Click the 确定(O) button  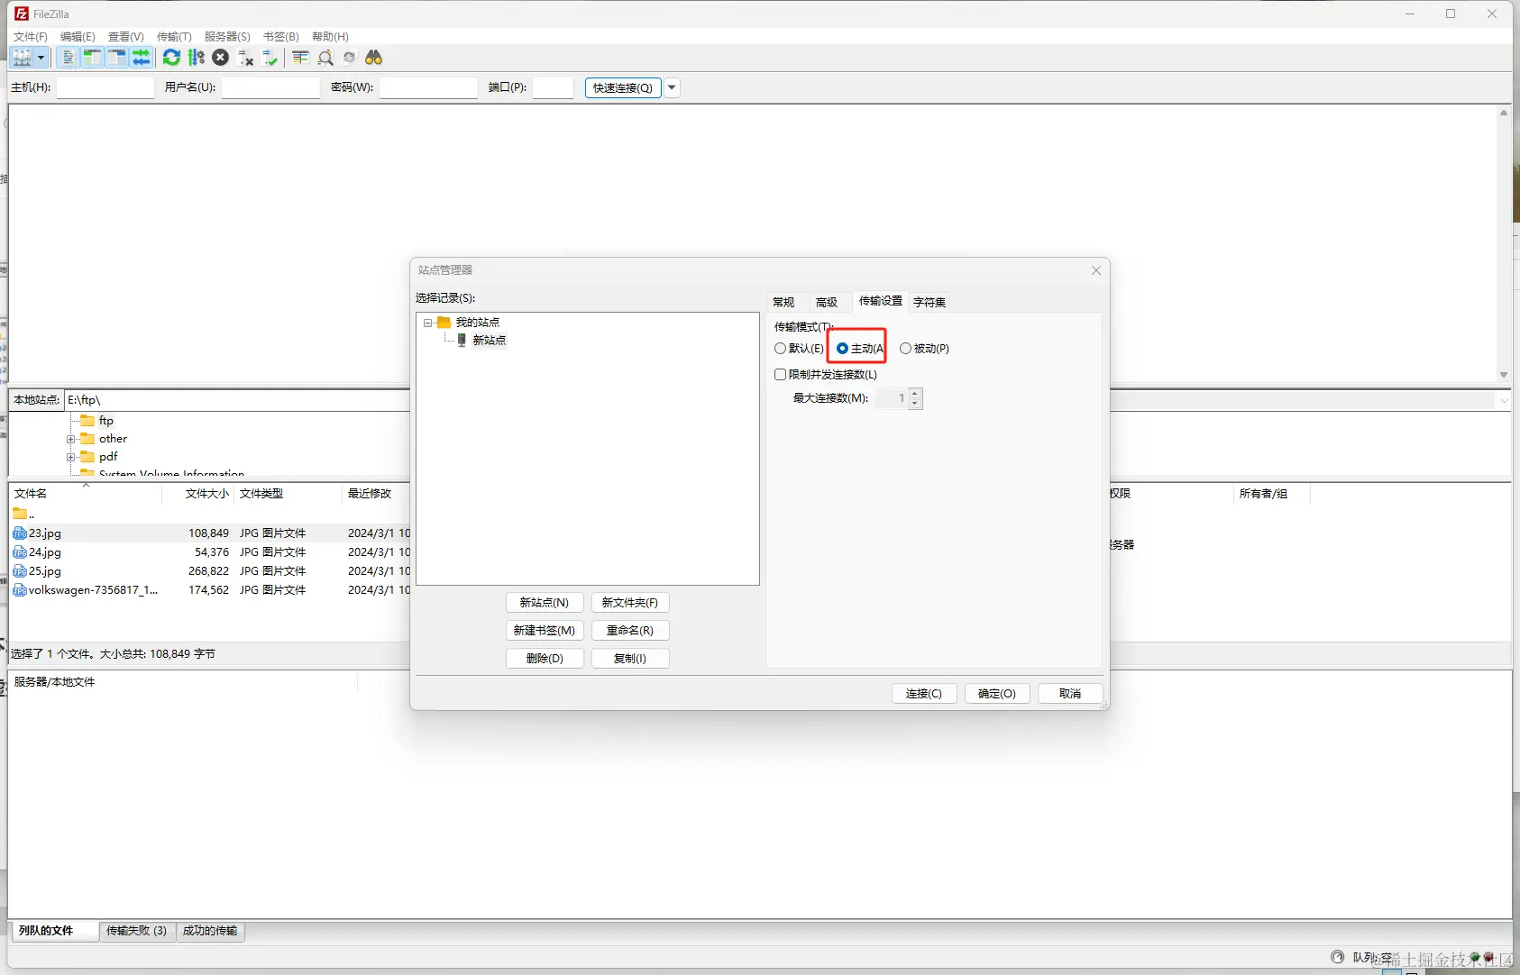997,694
